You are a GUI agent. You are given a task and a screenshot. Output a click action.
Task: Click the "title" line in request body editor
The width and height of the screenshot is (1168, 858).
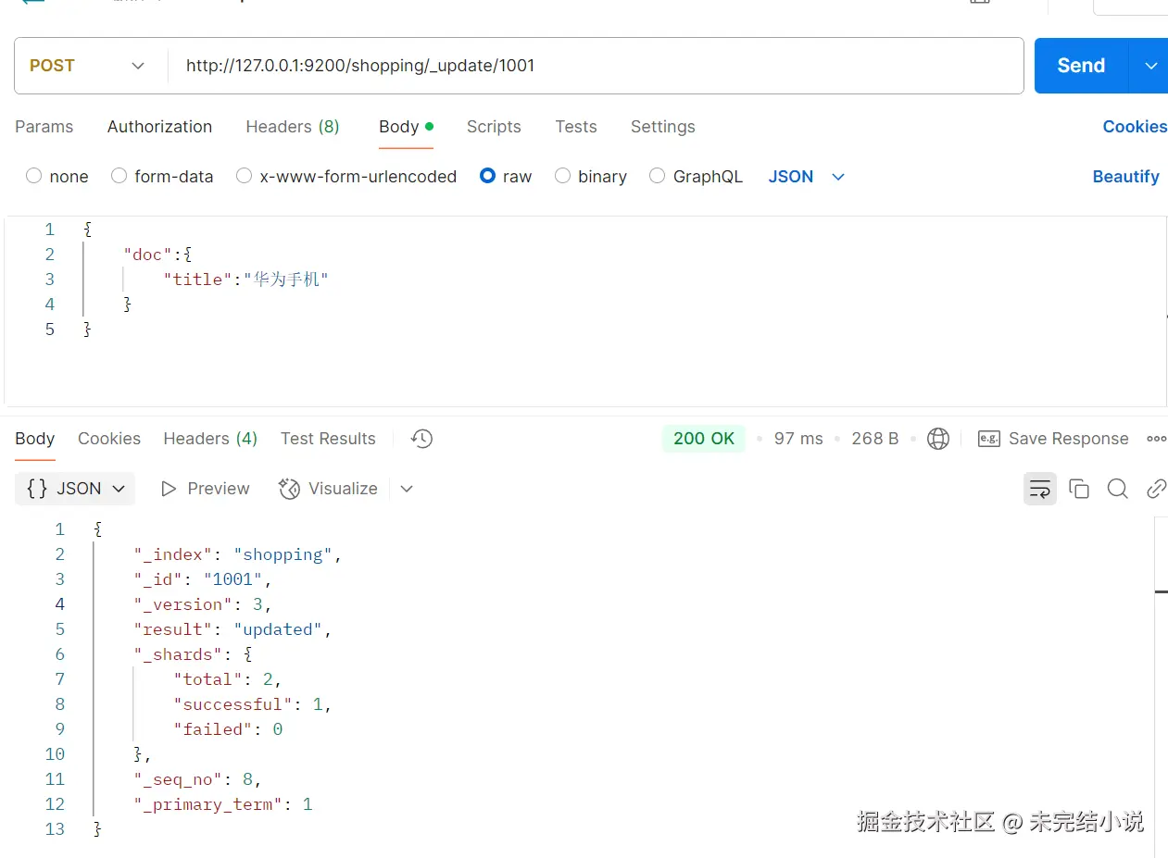245,279
